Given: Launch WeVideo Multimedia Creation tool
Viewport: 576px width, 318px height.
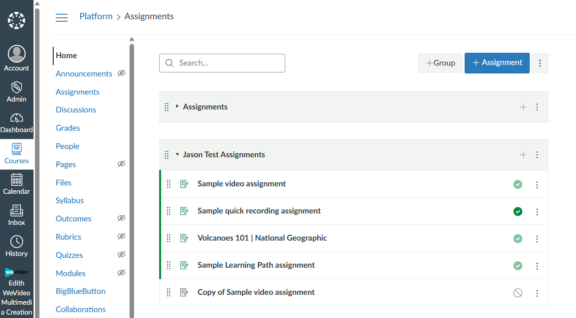Looking at the screenshot, I should 17,292.
